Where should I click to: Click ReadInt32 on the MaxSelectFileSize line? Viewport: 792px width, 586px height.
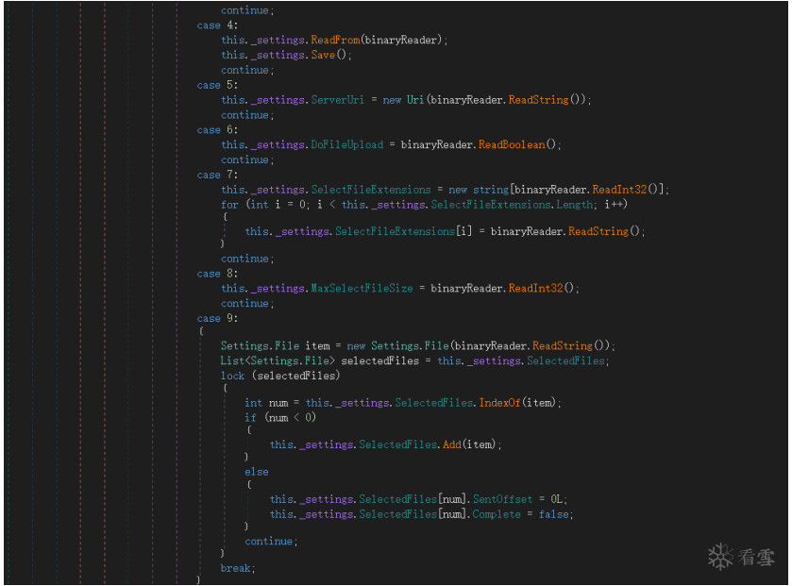tap(535, 288)
